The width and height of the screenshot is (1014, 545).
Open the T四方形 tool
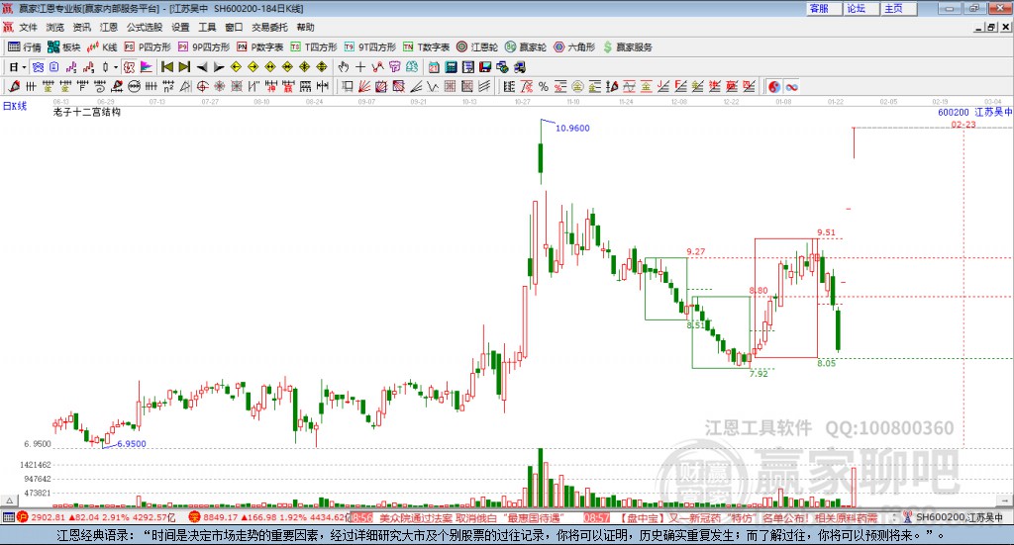[x=314, y=47]
